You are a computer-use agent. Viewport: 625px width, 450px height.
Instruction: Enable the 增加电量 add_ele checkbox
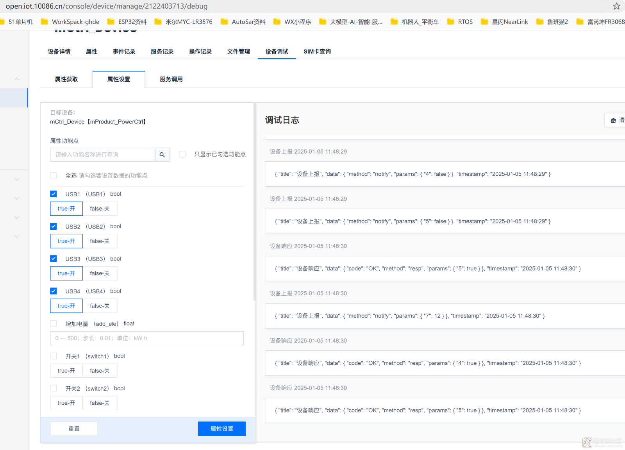pos(54,323)
